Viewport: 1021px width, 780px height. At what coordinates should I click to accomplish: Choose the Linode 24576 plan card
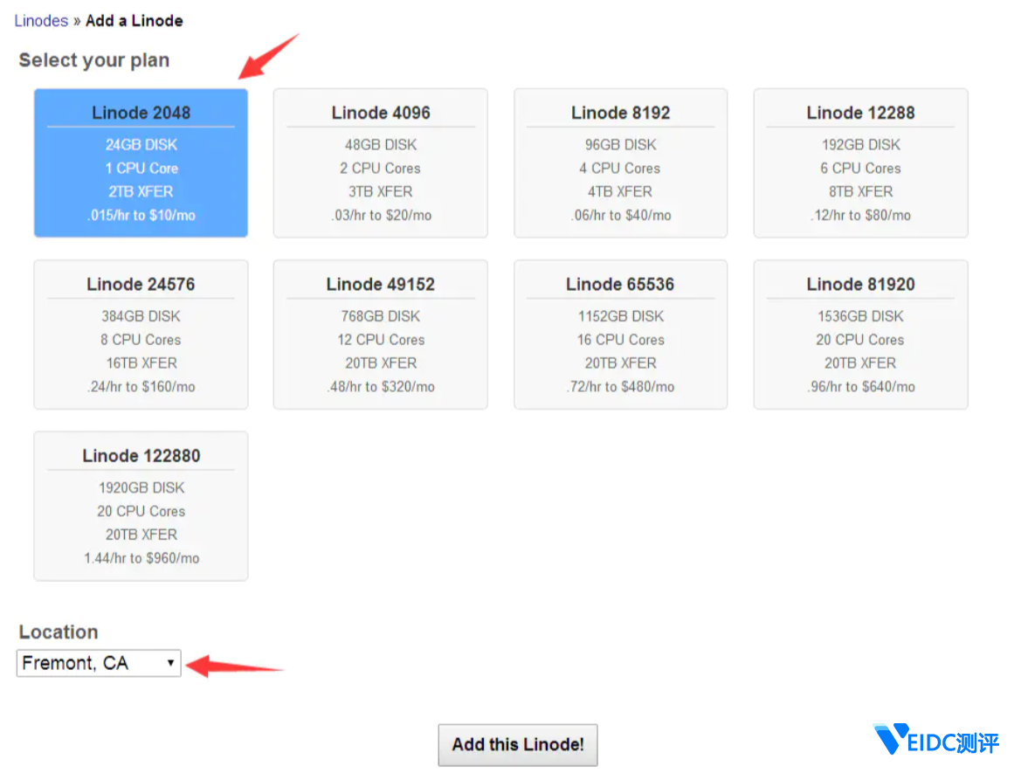click(x=141, y=335)
